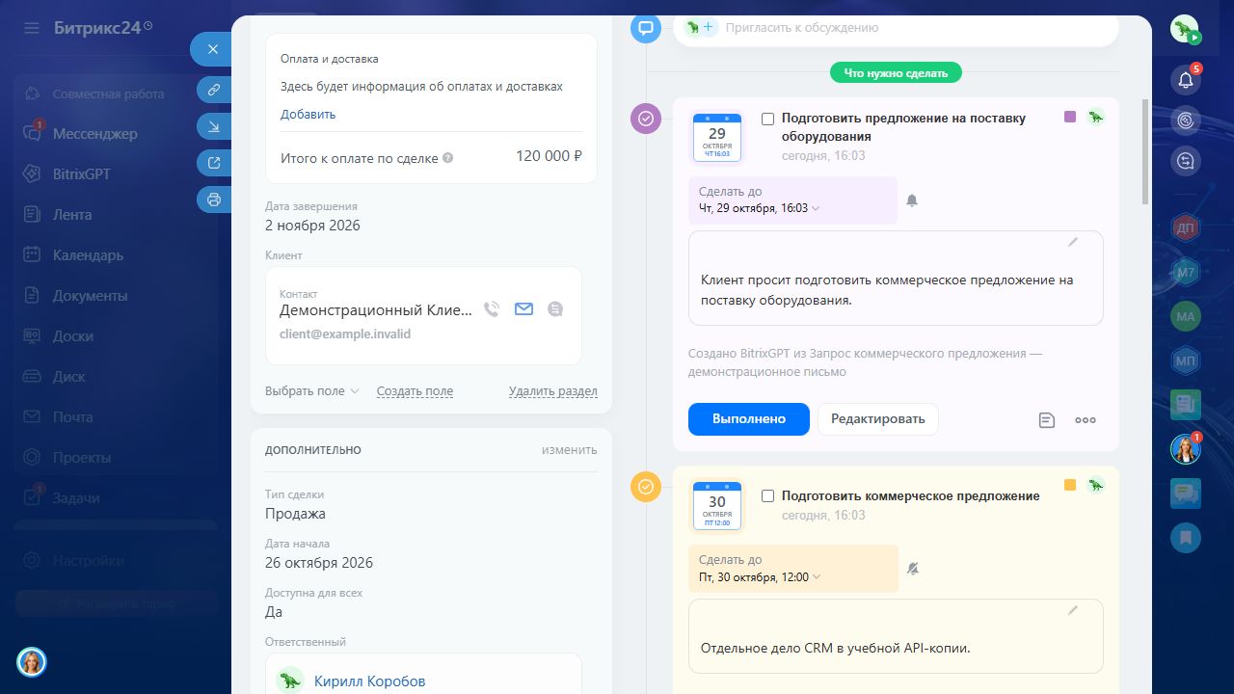The height and width of the screenshot is (694, 1234).
Task: Open note icon next to Редактировать button
Action: 1047,420
